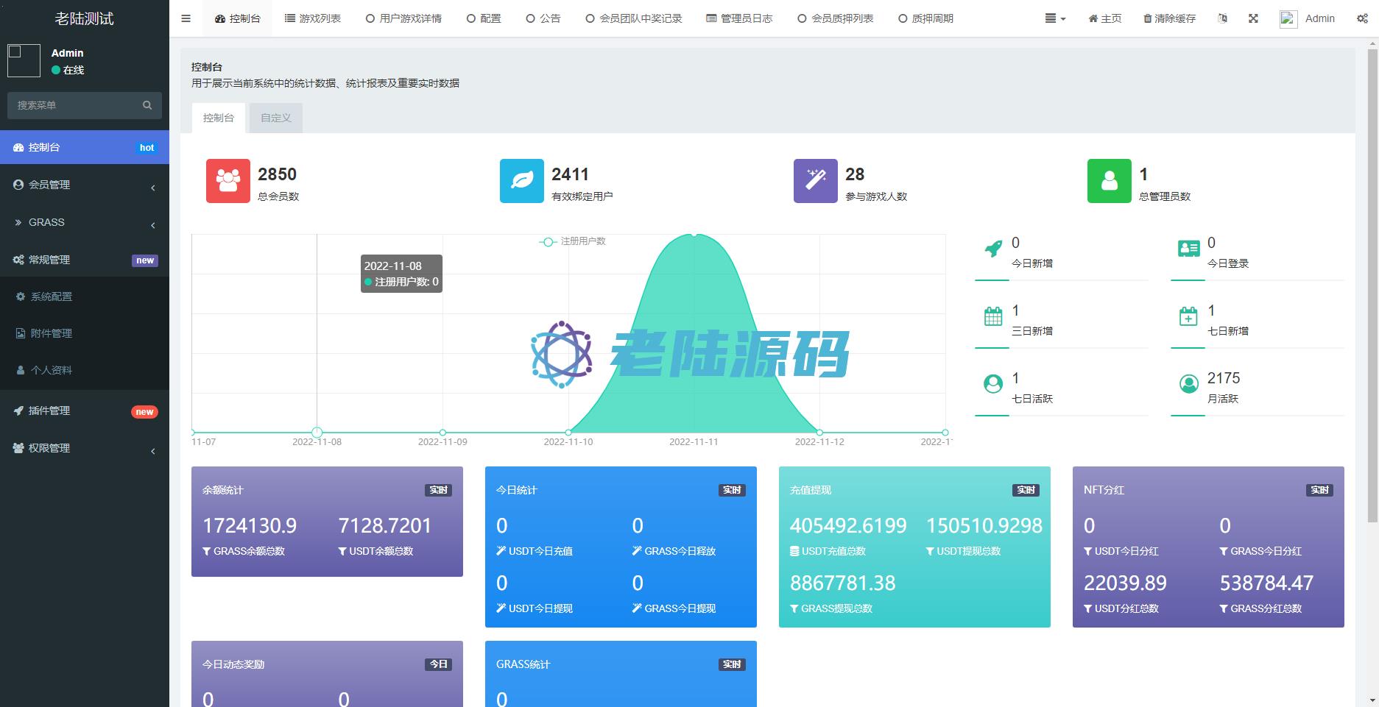Switch to the 自定义 tab
This screenshot has height=707, width=1379.
(275, 118)
